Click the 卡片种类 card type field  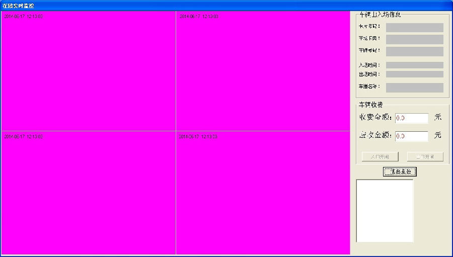point(414,39)
